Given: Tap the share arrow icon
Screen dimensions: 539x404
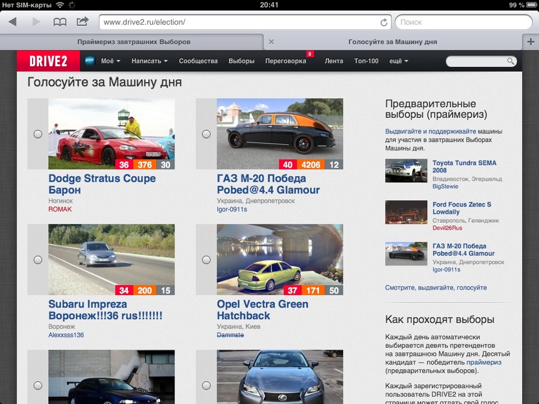Looking at the screenshot, I should (x=83, y=22).
